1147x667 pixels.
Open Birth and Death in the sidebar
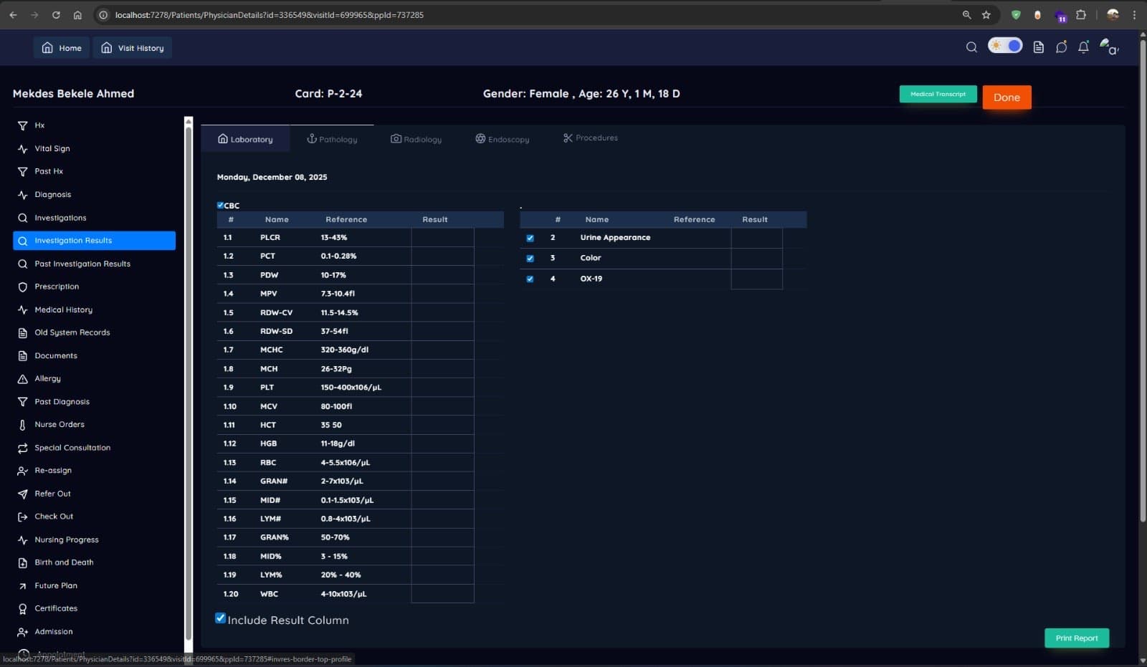click(x=94, y=562)
